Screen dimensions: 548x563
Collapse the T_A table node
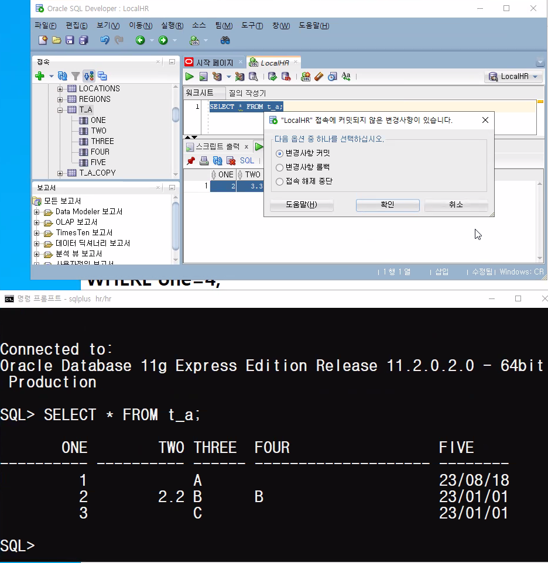(60, 110)
